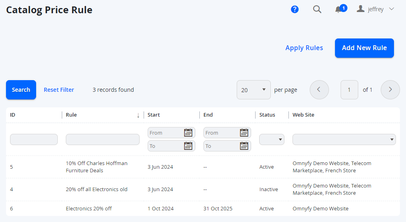Image resolution: width=406 pixels, height=222 pixels.
Task: Go to previous page arrow
Action: [x=319, y=90]
